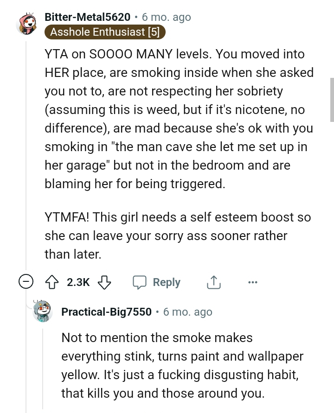The image size is (334, 413).
Task: Visit the Practical-Big7550 username profile link
Action: 106,312
